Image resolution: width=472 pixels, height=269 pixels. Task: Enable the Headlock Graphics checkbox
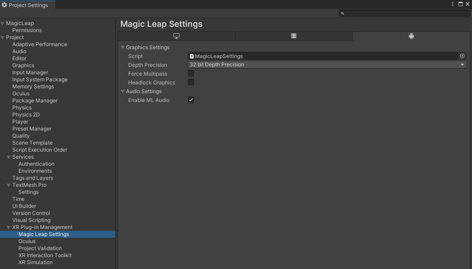pyautogui.click(x=191, y=83)
